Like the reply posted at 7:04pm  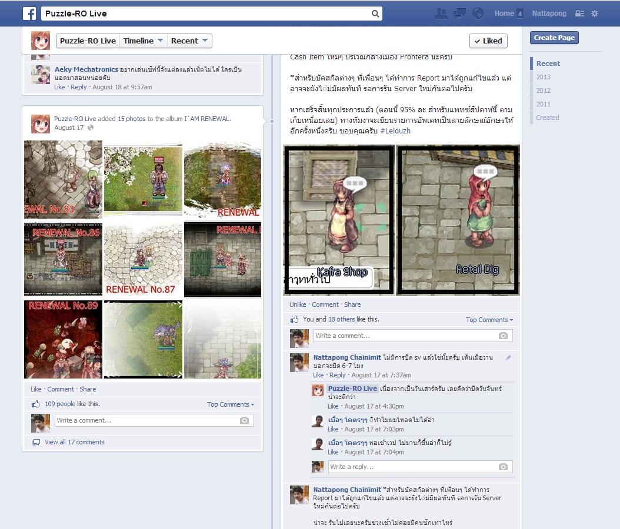coord(333,452)
